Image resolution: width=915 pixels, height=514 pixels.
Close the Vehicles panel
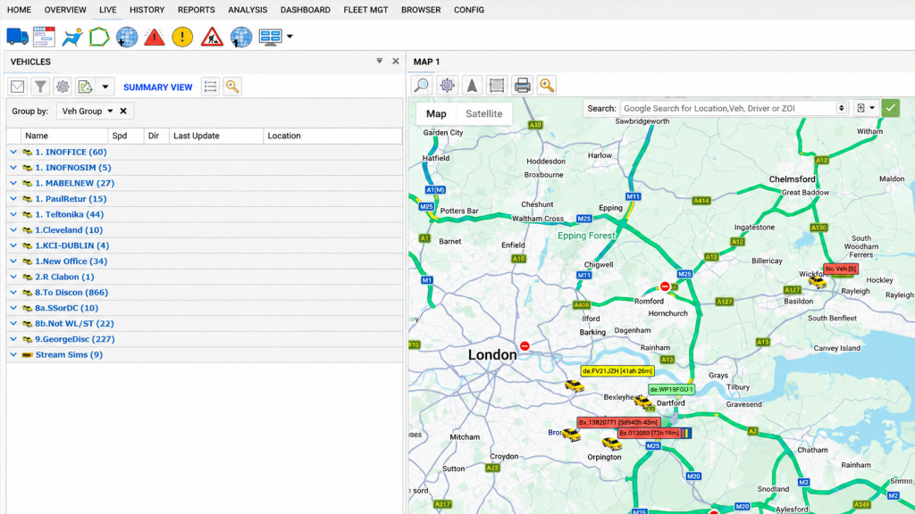(396, 62)
